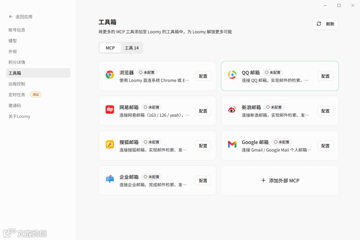Click 配置 for 企业邮箱
This screenshot has width=360, height=240.
[203, 181]
